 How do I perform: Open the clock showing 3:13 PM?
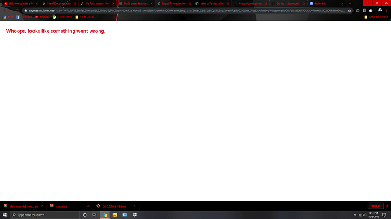click(x=373, y=215)
